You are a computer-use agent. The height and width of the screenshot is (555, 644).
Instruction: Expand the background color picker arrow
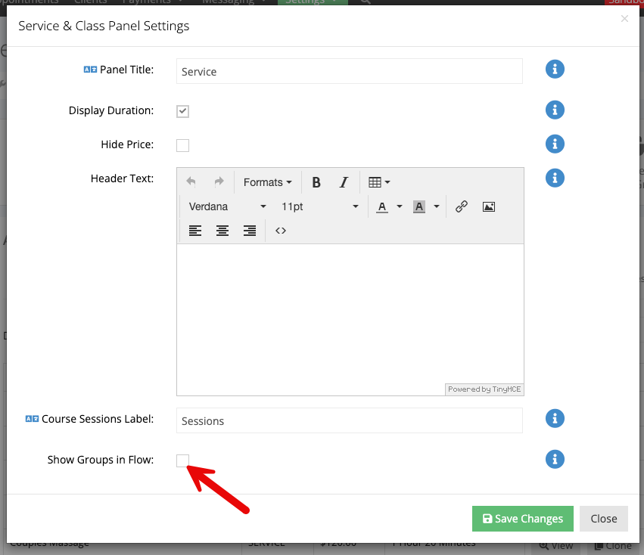pos(436,206)
